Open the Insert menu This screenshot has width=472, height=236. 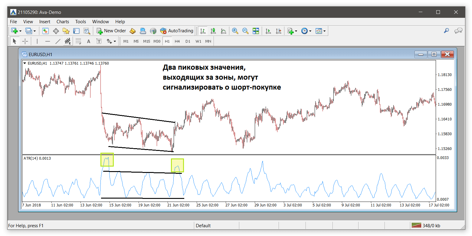point(45,22)
